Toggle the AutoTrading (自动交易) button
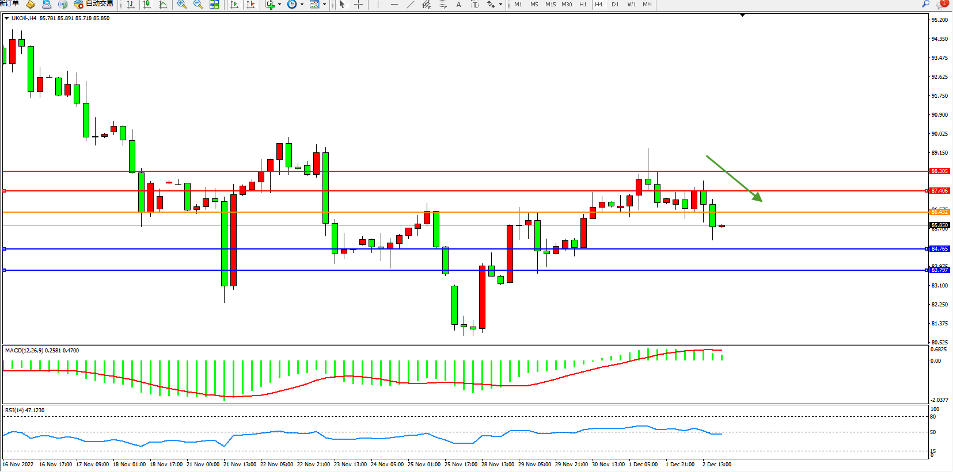Screen dimensions: 953x472 pos(93,4)
